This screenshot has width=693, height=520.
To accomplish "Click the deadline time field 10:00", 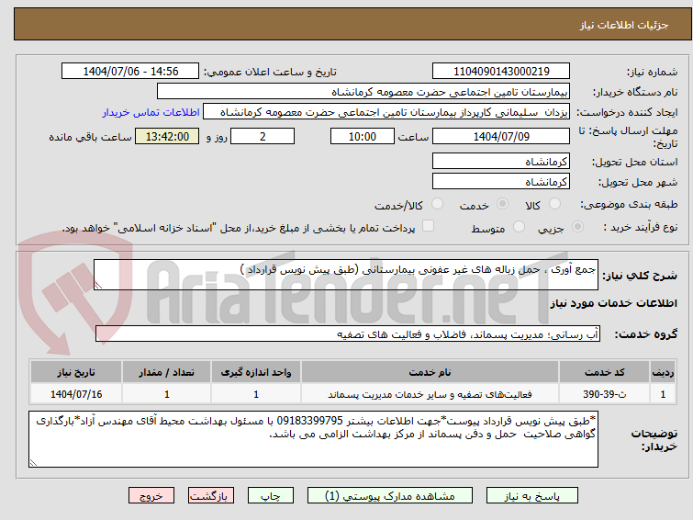I will coord(363,136).
